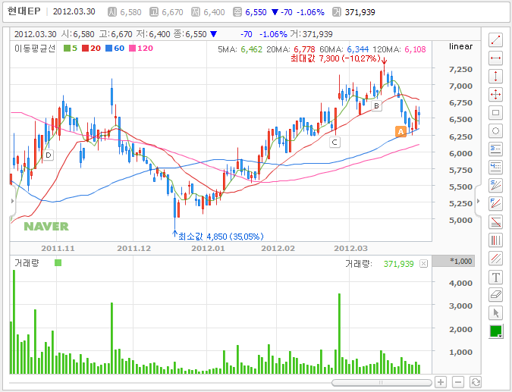
Task: Click the volume value 371,939 in volume panel
Action: tap(399, 264)
